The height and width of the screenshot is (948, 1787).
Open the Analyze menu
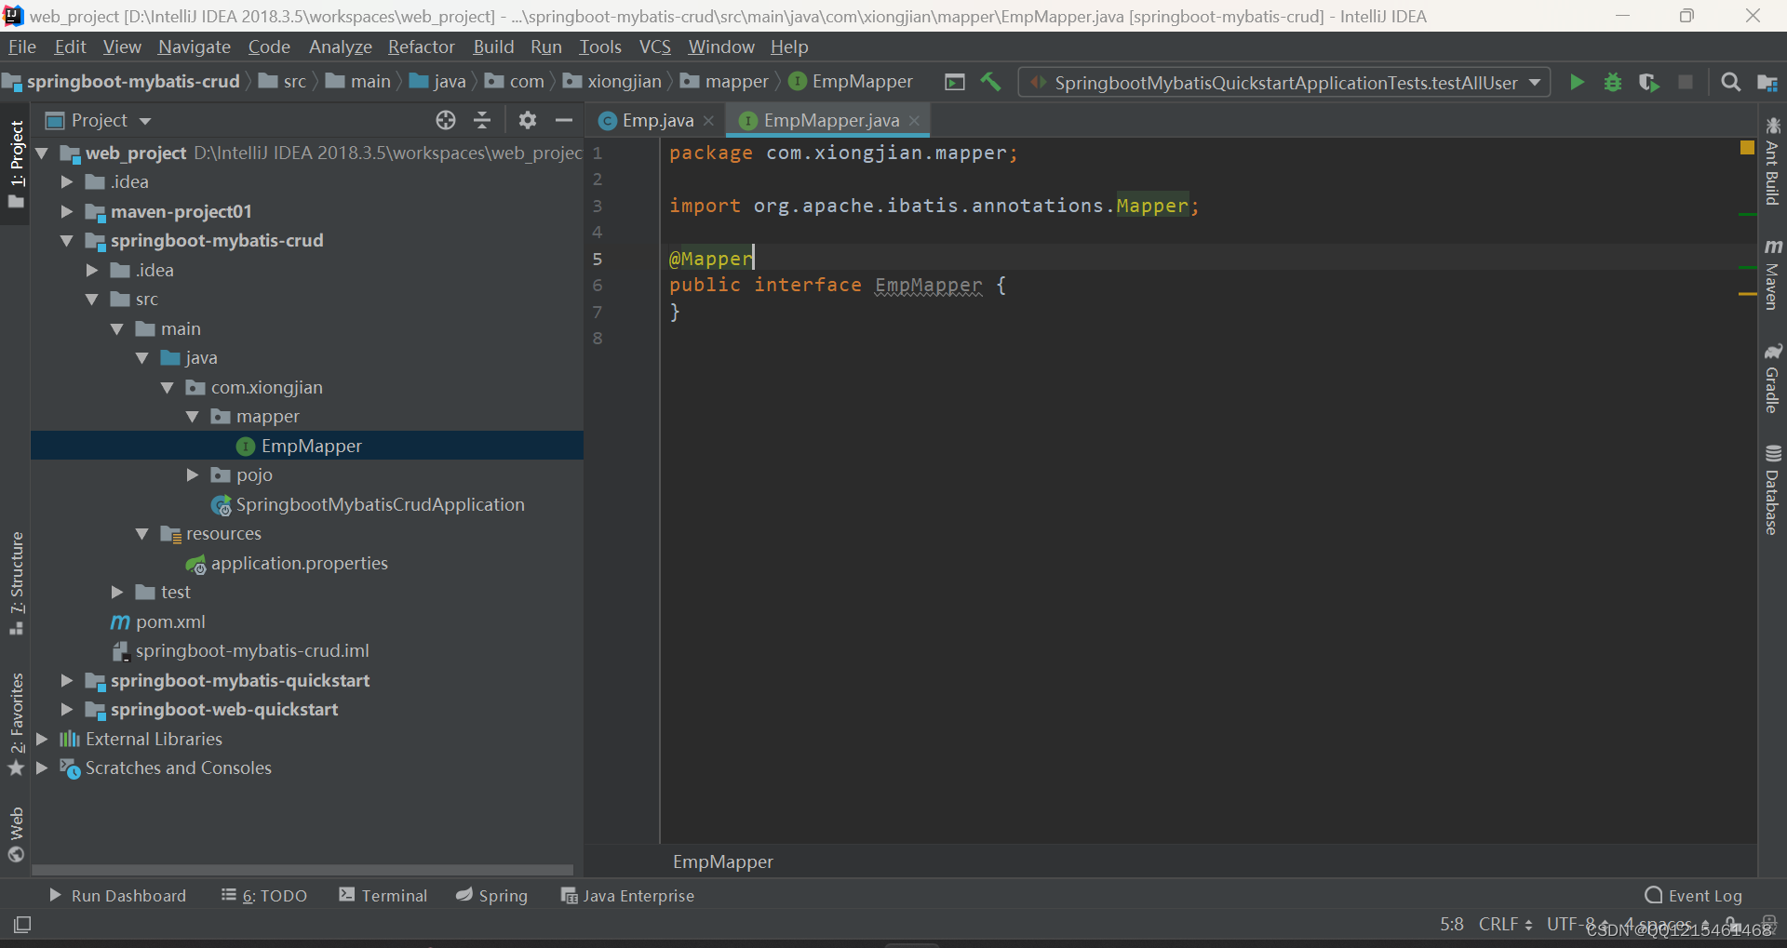coord(341,47)
